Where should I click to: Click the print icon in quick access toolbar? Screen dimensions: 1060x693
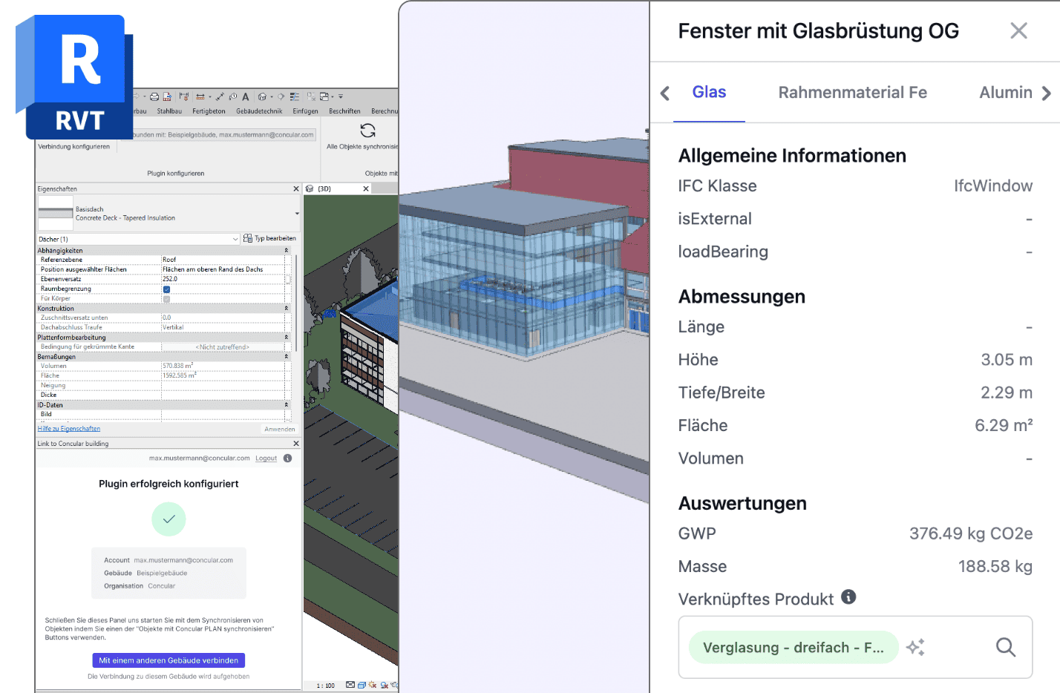click(154, 96)
